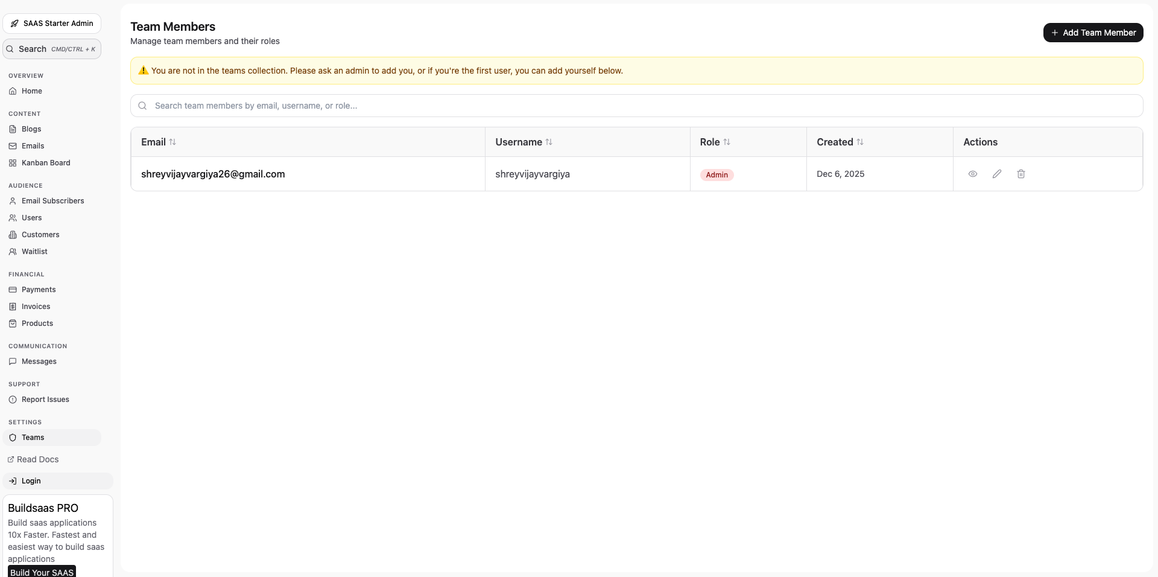Open sidebar Search command bar
1158x577 pixels.
52,49
